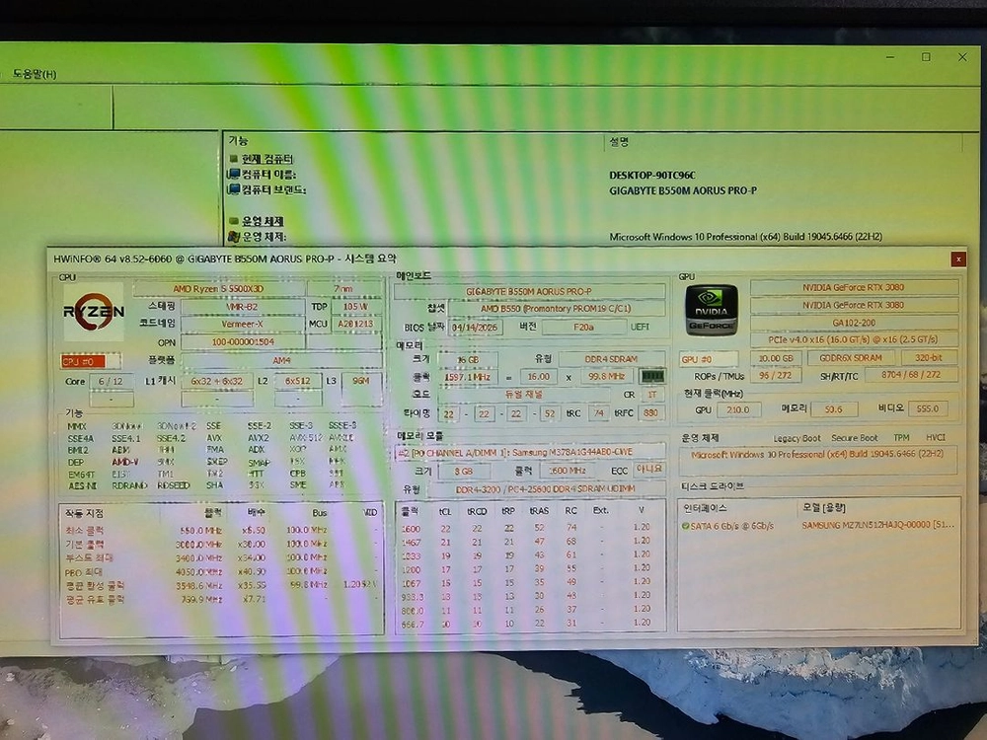987x740 pixels.
Task: Open the memory module selector showing Samsung M378A1G44AB0-CWE
Action: tap(529, 453)
